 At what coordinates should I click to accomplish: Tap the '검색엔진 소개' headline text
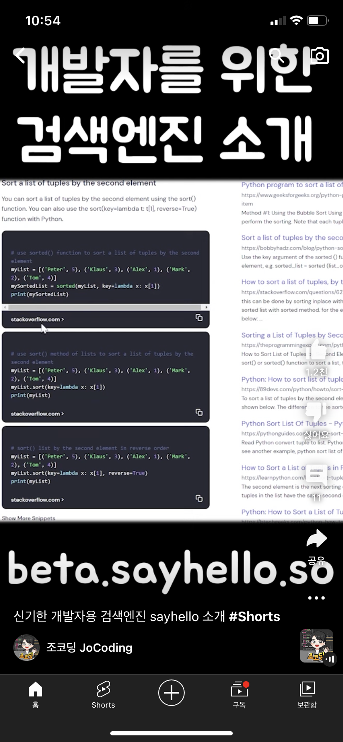(164, 139)
